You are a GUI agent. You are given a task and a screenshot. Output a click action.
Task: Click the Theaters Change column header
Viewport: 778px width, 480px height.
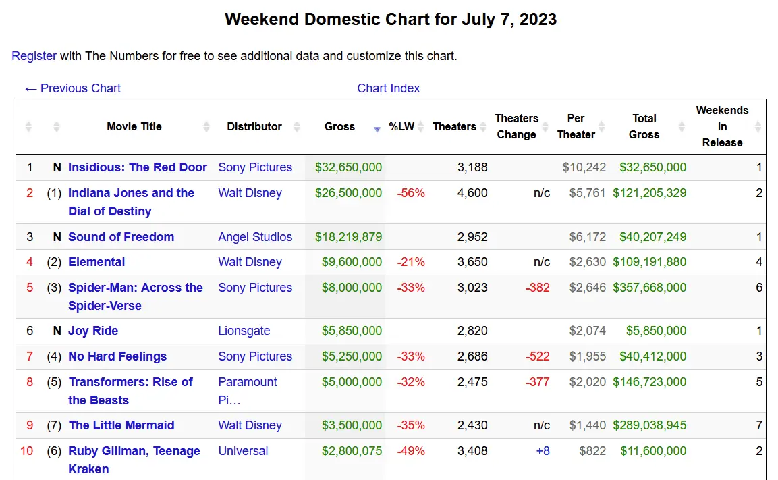tap(516, 127)
